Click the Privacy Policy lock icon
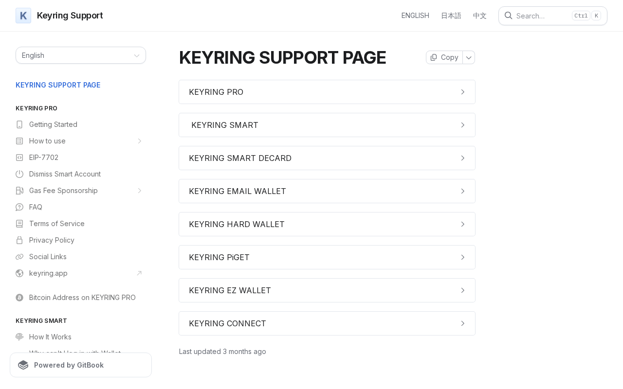 [x=19, y=240]
